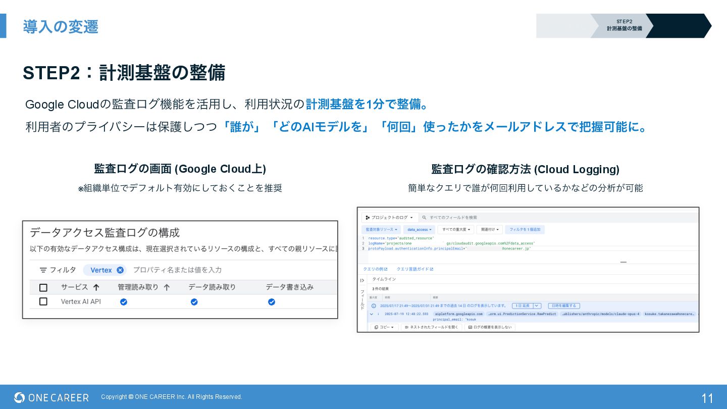Click the PredictionService.RawPredict chip
Viewport: 727px width, 409px height.
(x=522, y=314)
